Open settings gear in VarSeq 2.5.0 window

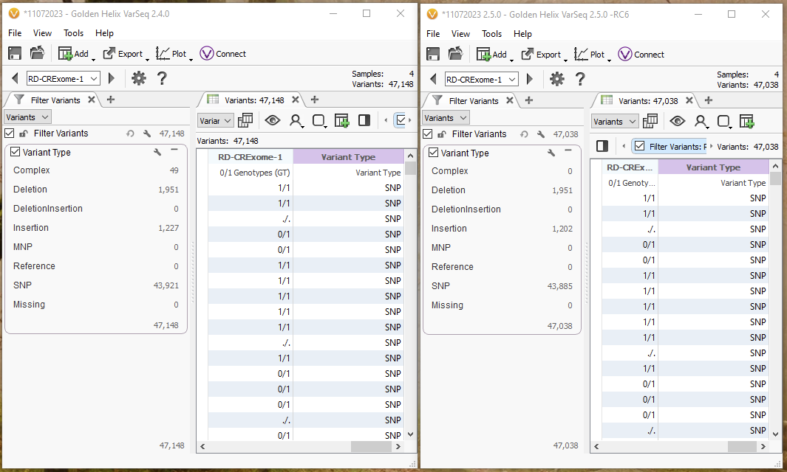[x=556, y=79]
